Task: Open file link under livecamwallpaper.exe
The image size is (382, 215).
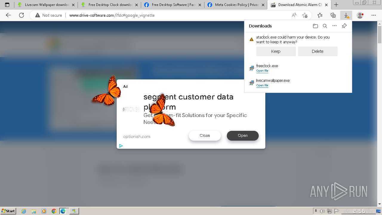Action: [x=262, y=85]
